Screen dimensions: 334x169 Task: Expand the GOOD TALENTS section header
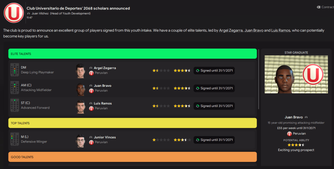[132, 157]
